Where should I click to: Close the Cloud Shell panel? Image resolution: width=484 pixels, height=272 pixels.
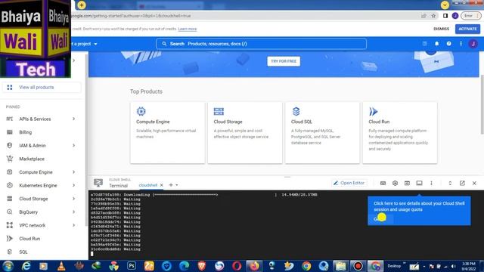(474, 183)
